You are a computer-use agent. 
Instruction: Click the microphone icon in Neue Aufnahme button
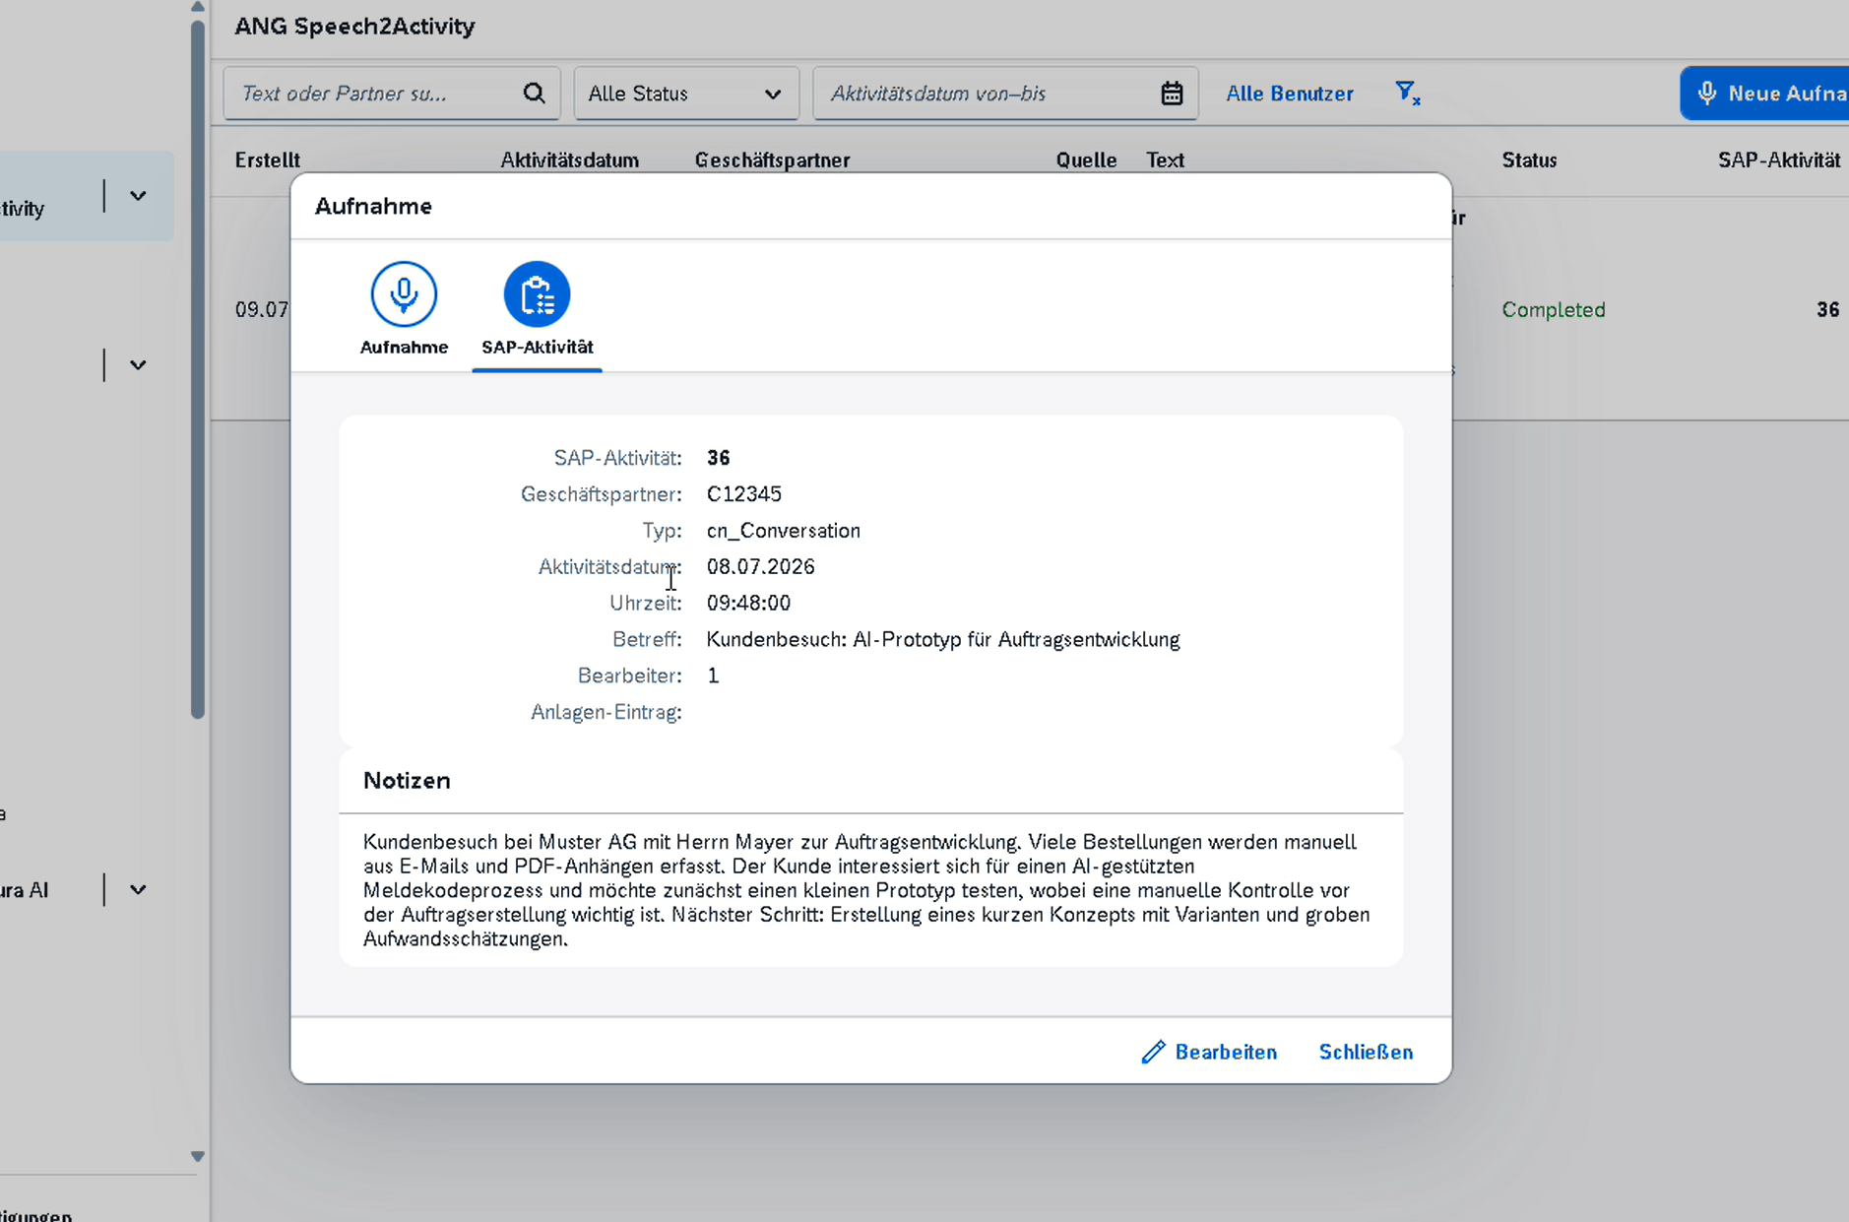pyautogui.click(x=1707, y=94)
